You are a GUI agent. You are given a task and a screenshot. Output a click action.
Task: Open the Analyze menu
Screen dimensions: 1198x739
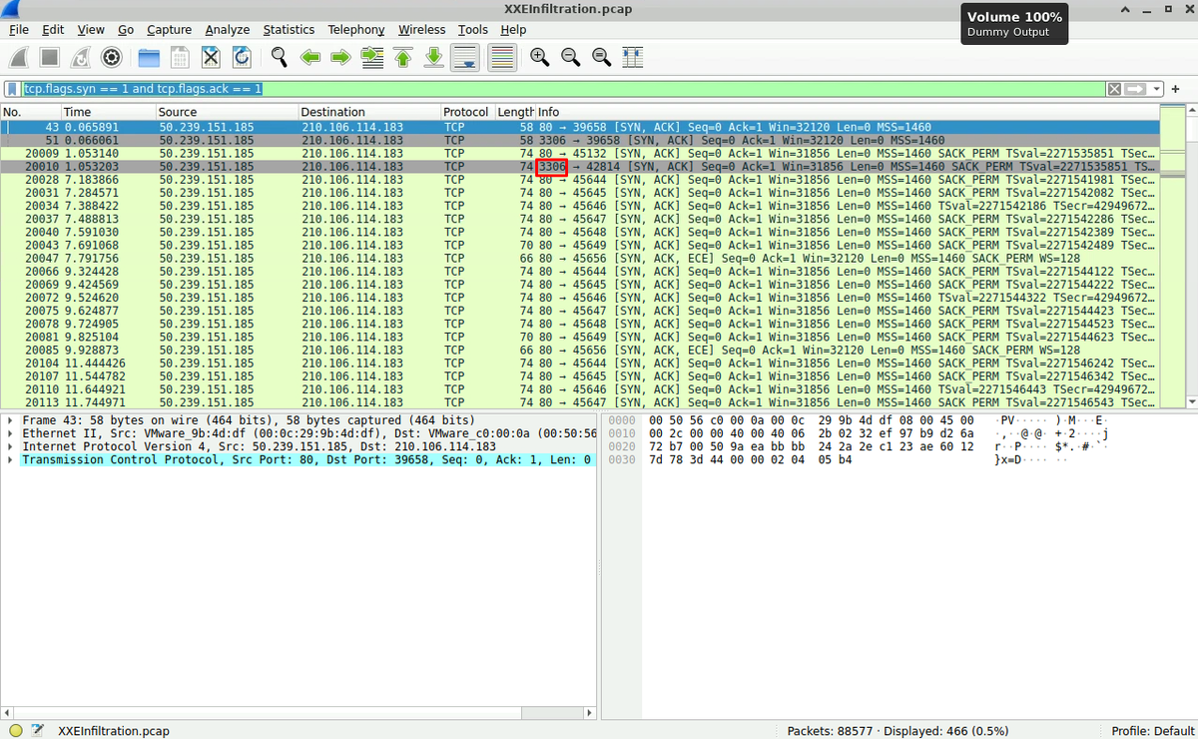pyautogui.click(x=228, y=30)
